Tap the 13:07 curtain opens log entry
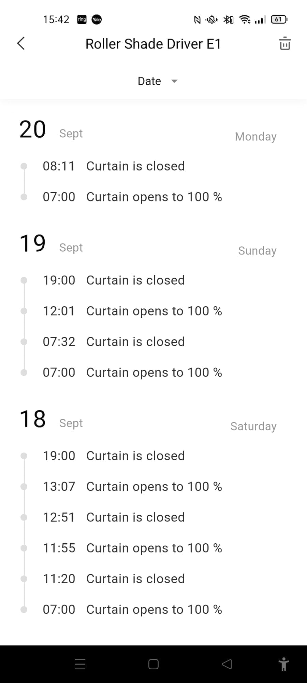 pyautogui.click(x=132, y=487)
